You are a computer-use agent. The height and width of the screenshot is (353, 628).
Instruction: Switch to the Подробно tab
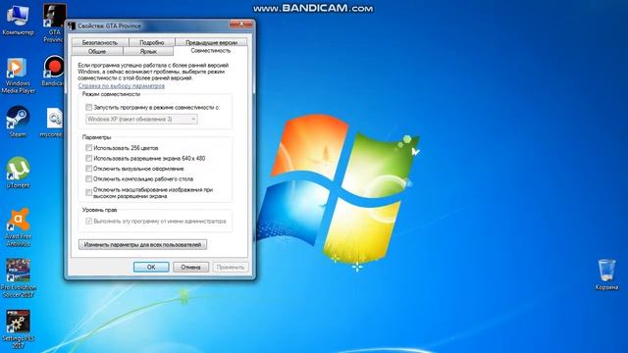tap(152, 42)
